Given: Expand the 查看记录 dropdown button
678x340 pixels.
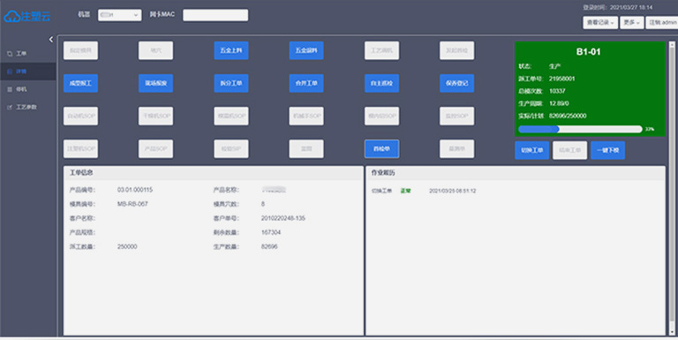Looking at the screenshot, I should 600,22.
